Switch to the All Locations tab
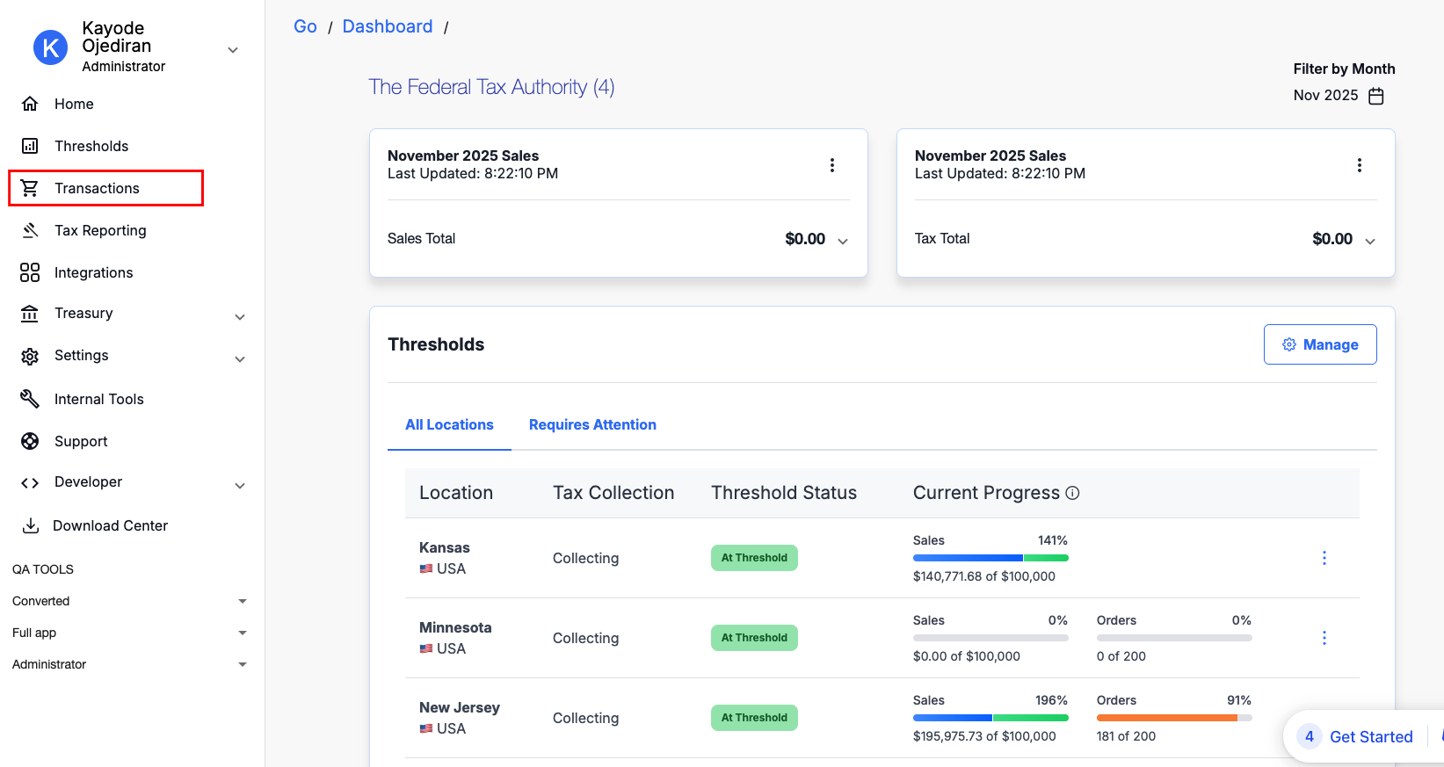Image resolution: width=1444 pixels, height=767 pixels. 449,424
